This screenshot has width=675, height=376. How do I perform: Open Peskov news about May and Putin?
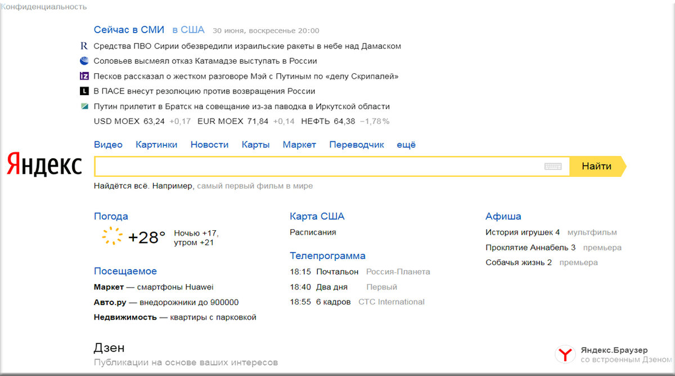(246, 76)
